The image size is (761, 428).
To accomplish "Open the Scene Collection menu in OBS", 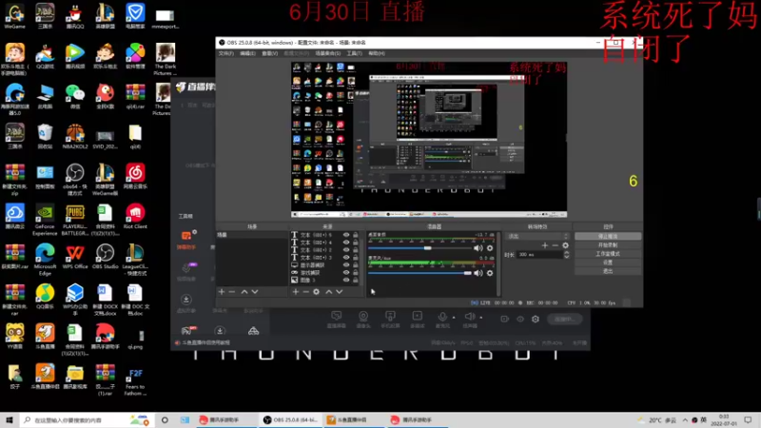I will click(327, 53).
